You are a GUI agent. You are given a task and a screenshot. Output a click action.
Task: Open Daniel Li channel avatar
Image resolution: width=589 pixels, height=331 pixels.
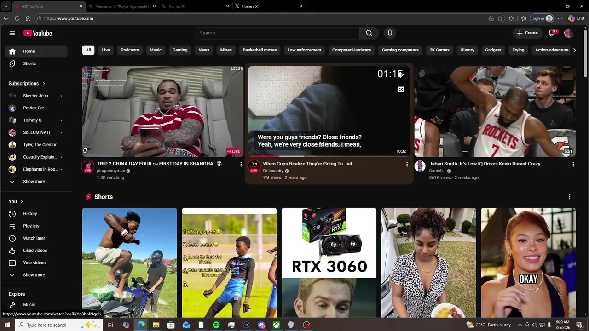pos(420,166)
